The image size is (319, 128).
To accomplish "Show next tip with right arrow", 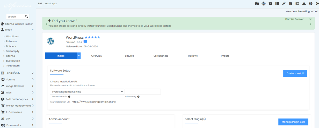I will pyautogui.click(x=310, y=24).
